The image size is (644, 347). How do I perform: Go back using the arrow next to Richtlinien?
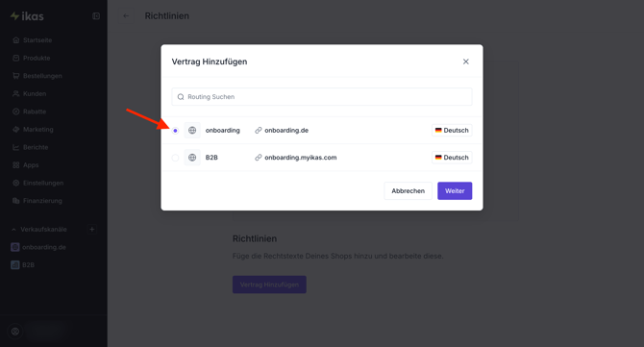tap(126, 16)
